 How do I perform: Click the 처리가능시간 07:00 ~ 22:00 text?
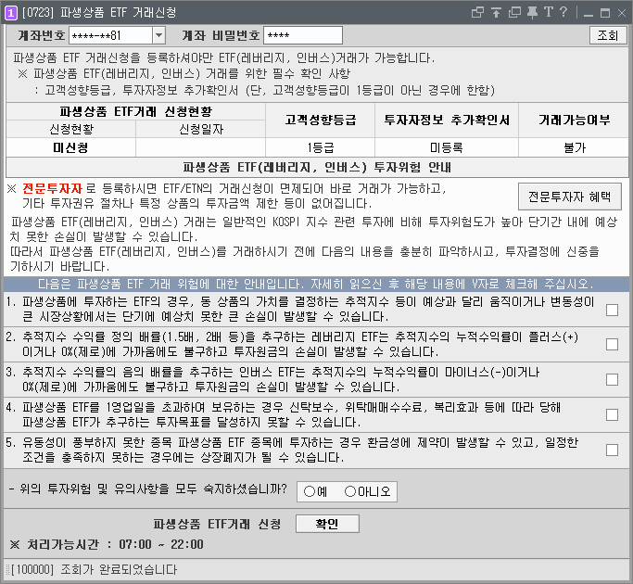pyautogui.click(x=107, y=545)
